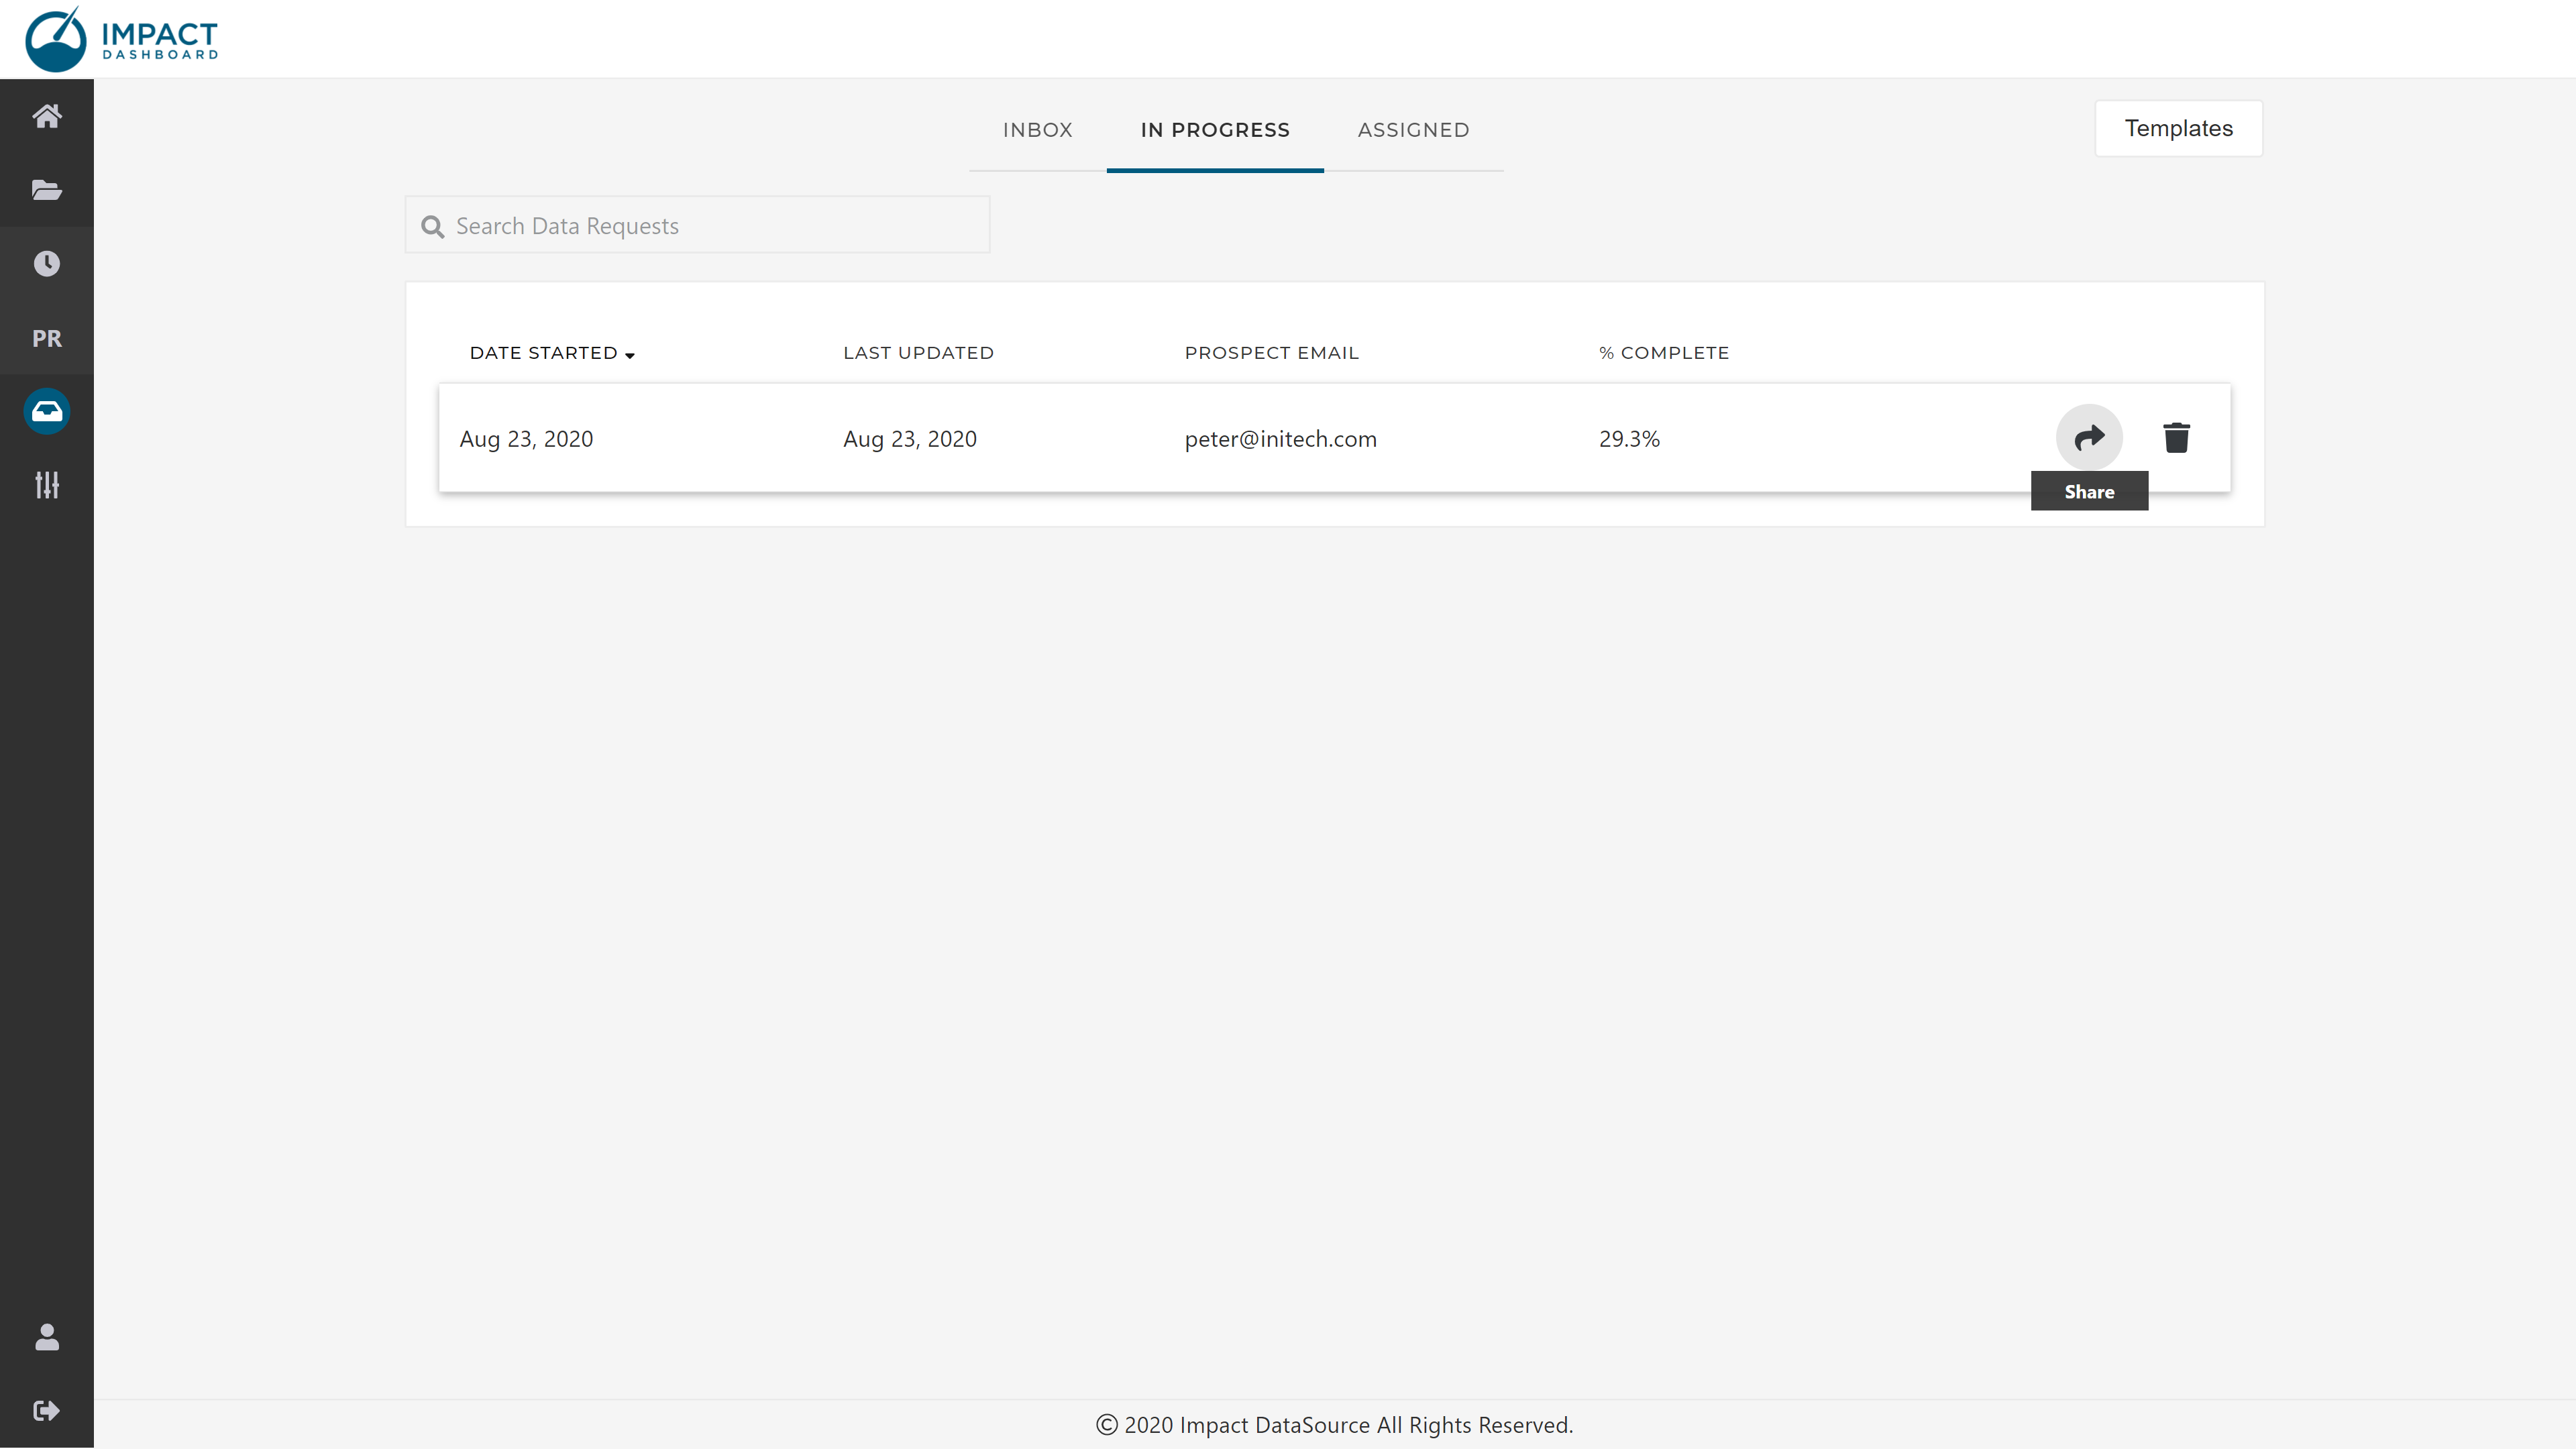Screen dimensions: 2576x1449
Task: Open the PR section in the sidebar
Action: (x=47, y=338)
